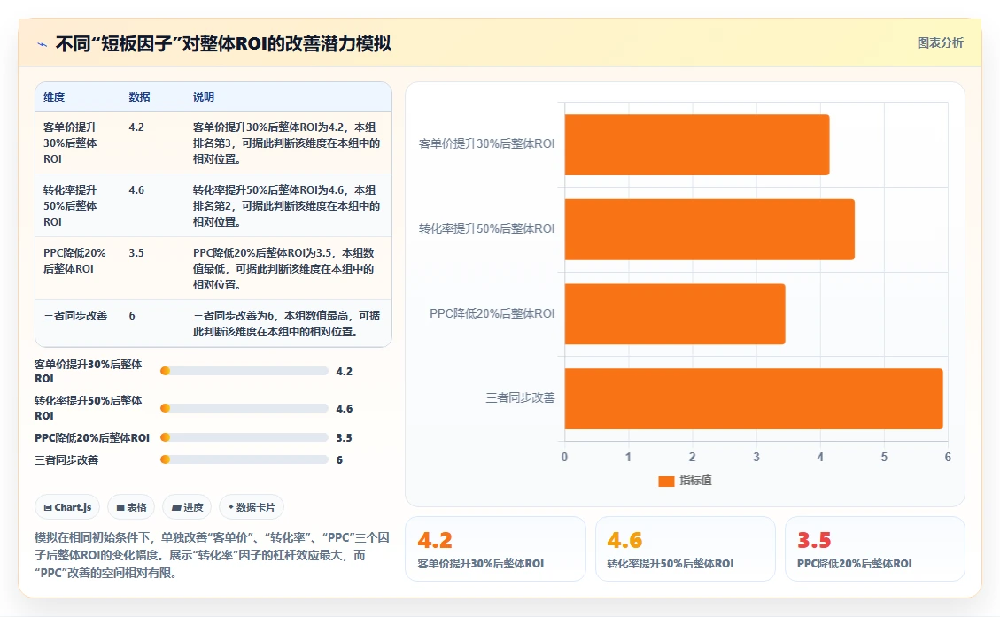Click the 客单价提升30%后整体ROI bar in chart
1000x617 pixels.
pos(697,144)
